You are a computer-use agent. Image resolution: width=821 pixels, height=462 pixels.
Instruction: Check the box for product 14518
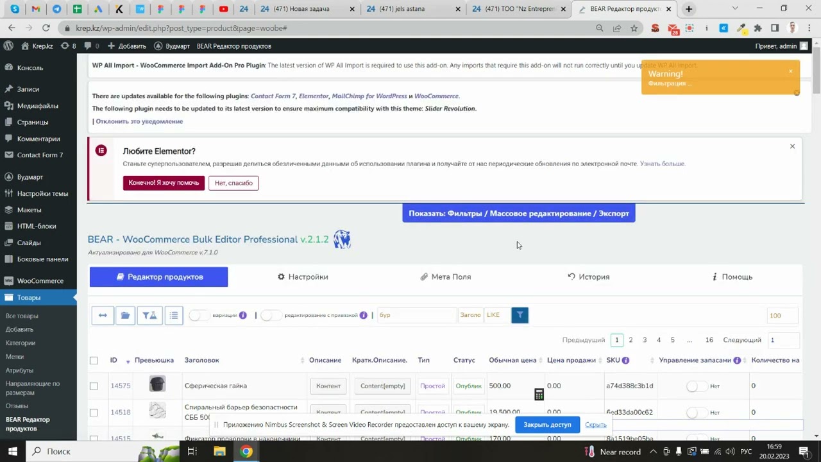tap(94, 412)
